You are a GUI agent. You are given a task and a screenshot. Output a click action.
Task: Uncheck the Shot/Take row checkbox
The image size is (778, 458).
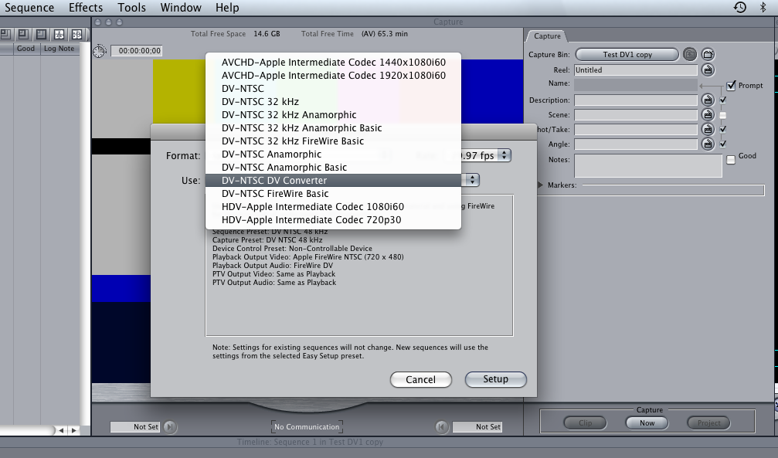[x=723, y=130]
